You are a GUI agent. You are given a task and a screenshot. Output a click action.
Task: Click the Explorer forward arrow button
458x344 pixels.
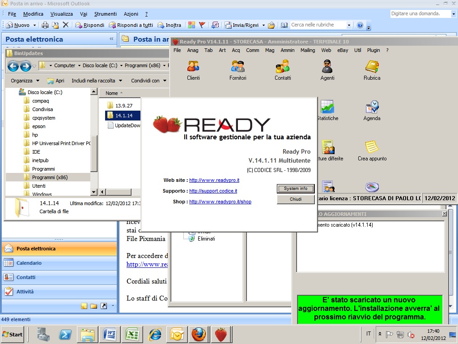(x=25, y=66)
